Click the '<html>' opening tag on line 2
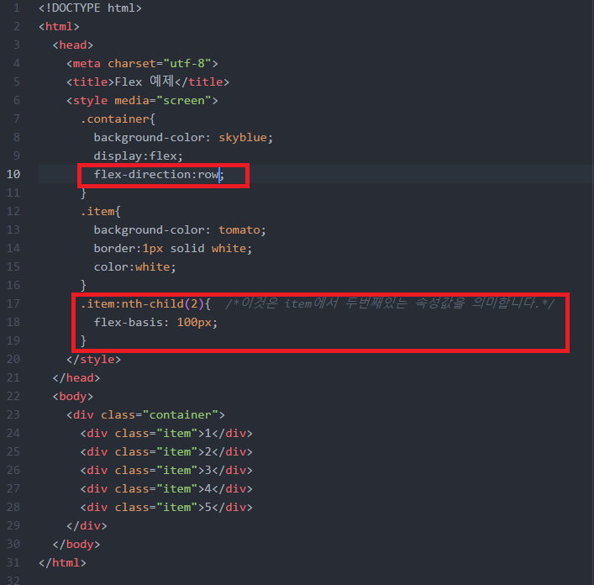This screenshot has height=585, width=594. coord(59,27)
